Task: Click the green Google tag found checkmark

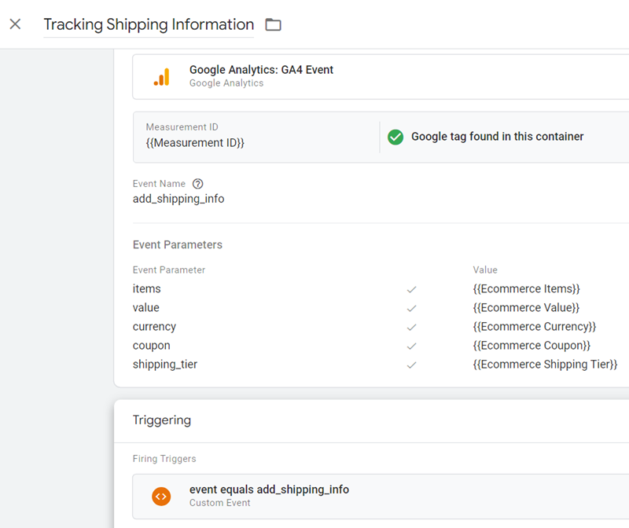Action: [395, 137]
